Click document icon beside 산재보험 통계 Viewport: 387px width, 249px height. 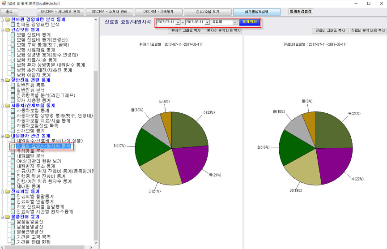coord(13,131)
